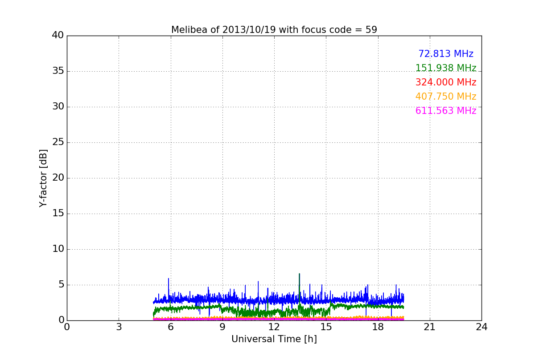The image size is (535, 356).
Task: Click the x-axis tick label 18
Action: tap(378, 327)
